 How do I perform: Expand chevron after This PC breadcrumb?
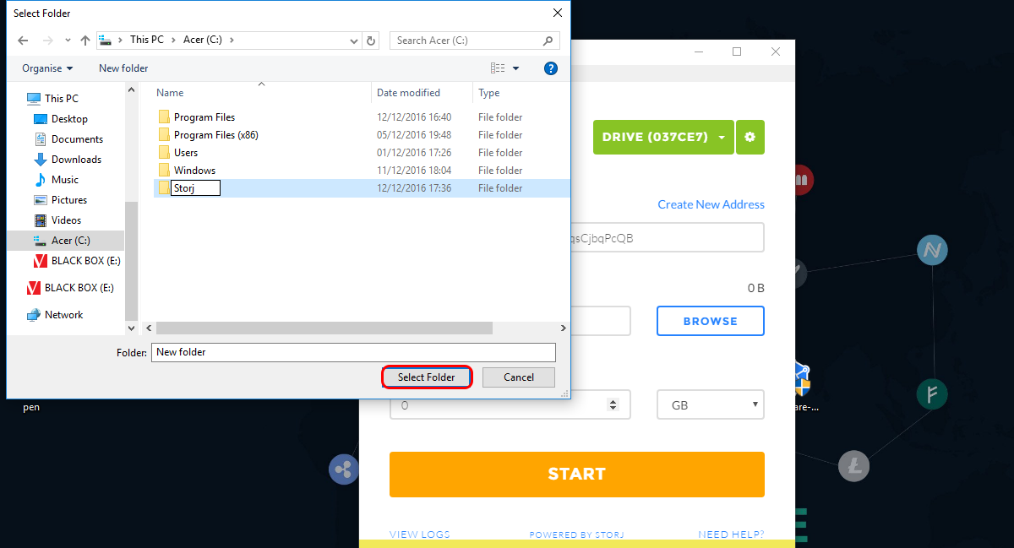click(173, 41)
